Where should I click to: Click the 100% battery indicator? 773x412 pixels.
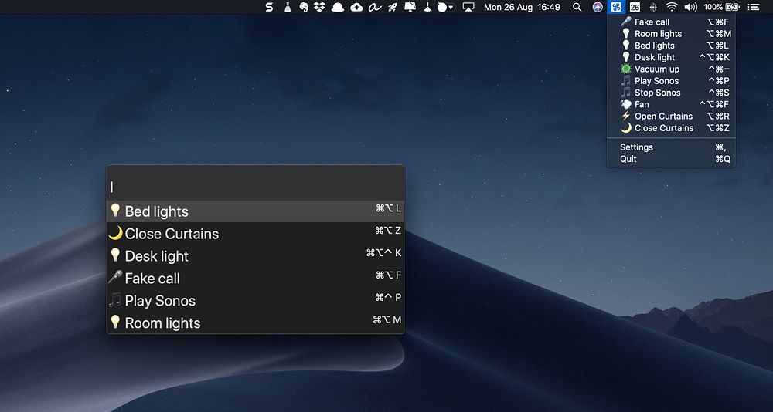pyautogui.click(x=721, y=7)
